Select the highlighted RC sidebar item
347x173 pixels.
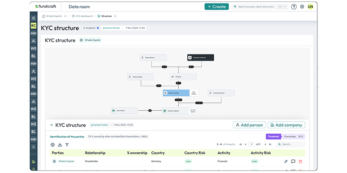[x=33, y=26]
